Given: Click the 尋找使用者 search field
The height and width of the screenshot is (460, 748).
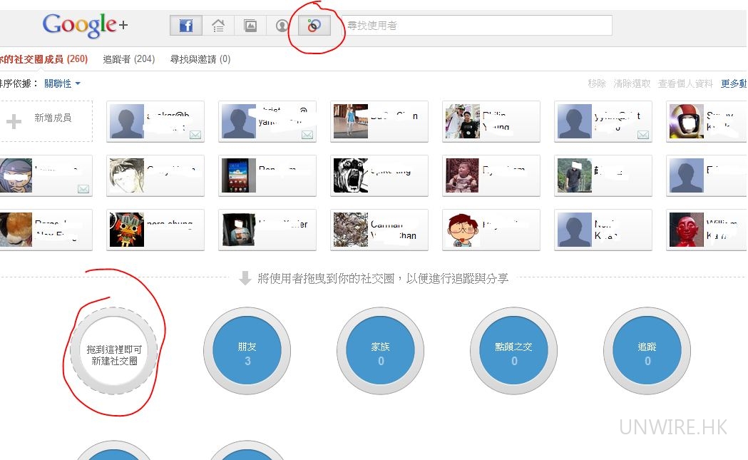Looking at the screenshot, I should [476, 26].
